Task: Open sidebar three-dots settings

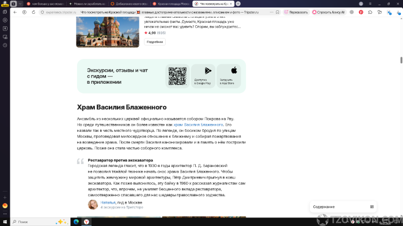Action: pos(5,214)
